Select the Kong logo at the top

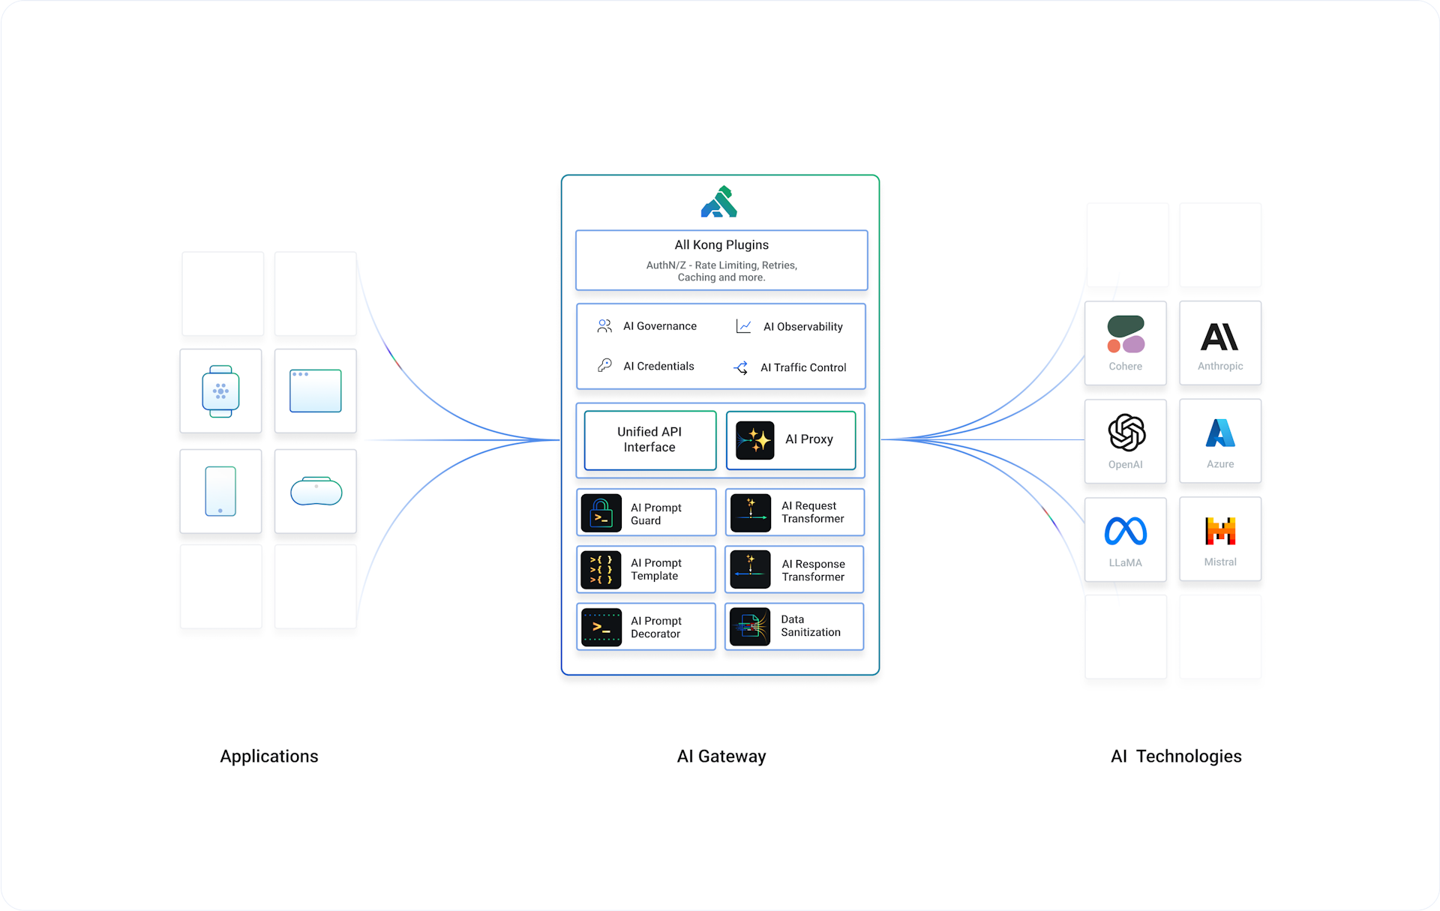click(719, 202)
